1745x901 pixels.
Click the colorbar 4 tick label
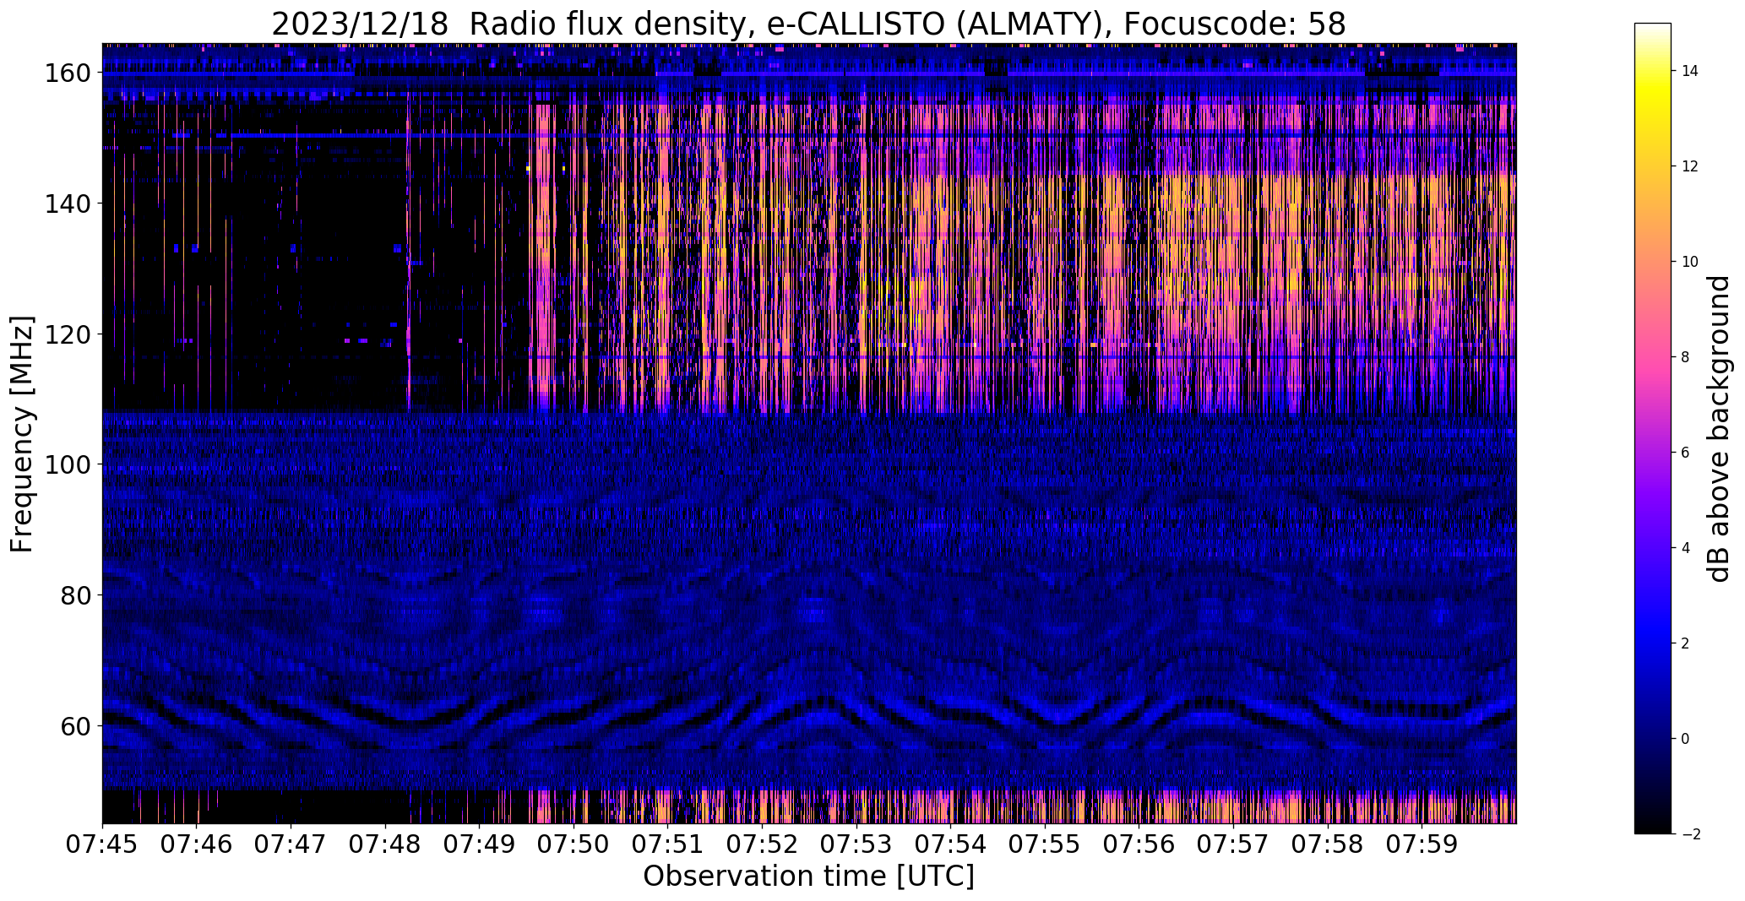pos(1685,548)
